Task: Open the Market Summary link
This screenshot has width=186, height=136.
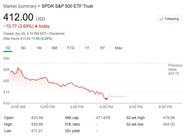Action: point(20,6)
